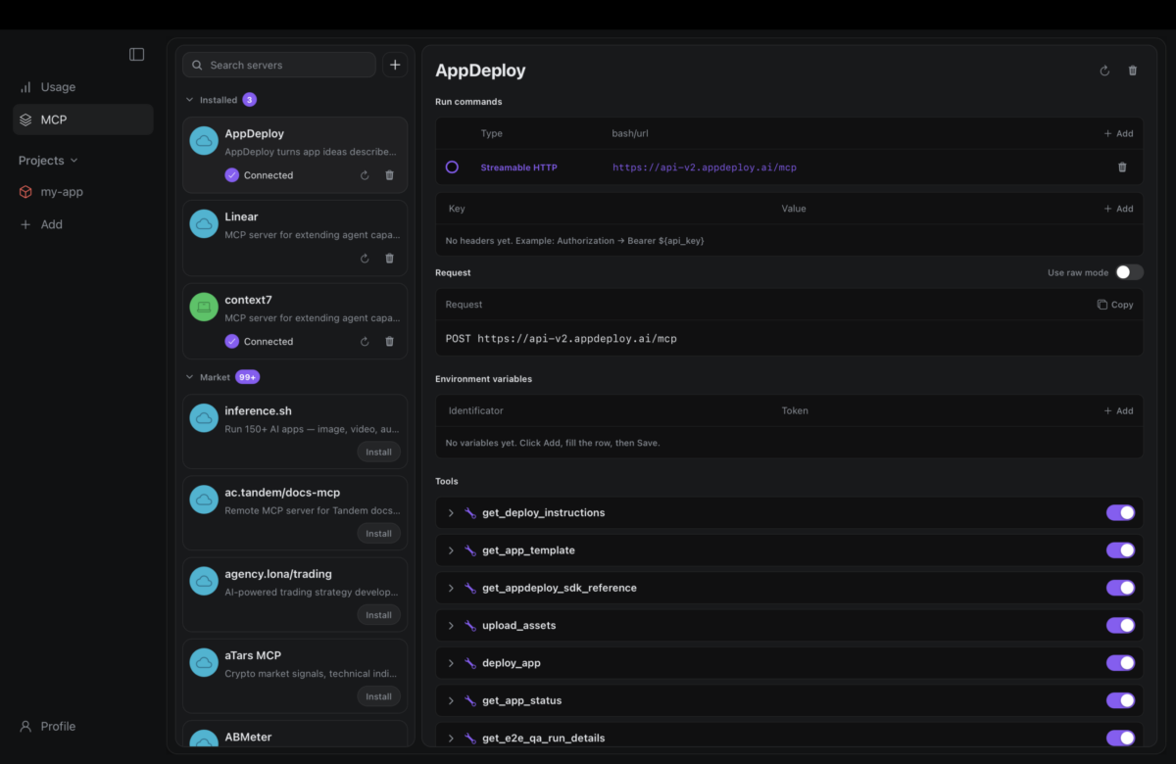Refresh the AppDeploy server in the list
The height and width of the screenshot is (764, 1176).
(x=365, y=175)
